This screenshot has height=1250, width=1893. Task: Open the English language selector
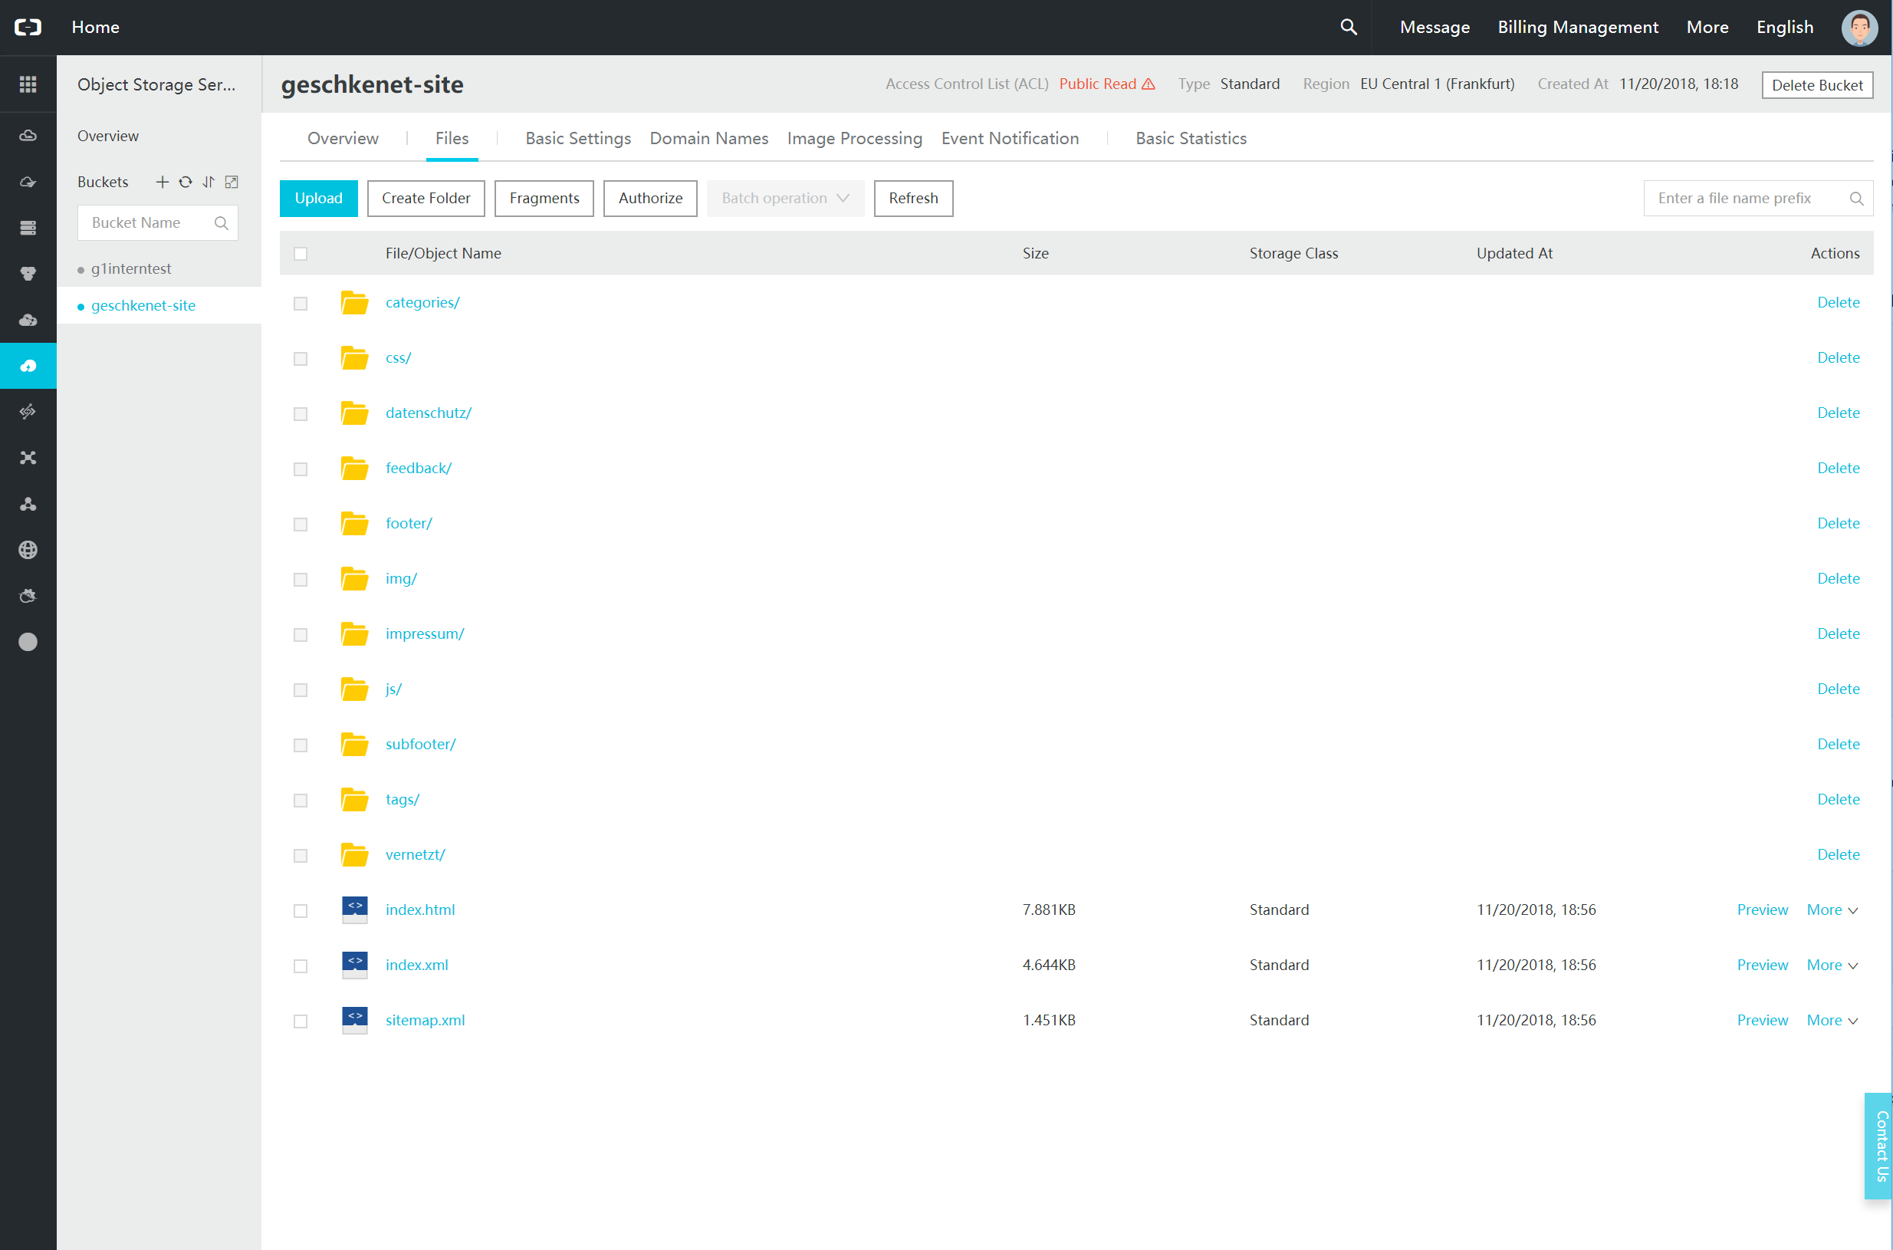click(1785, 27)
